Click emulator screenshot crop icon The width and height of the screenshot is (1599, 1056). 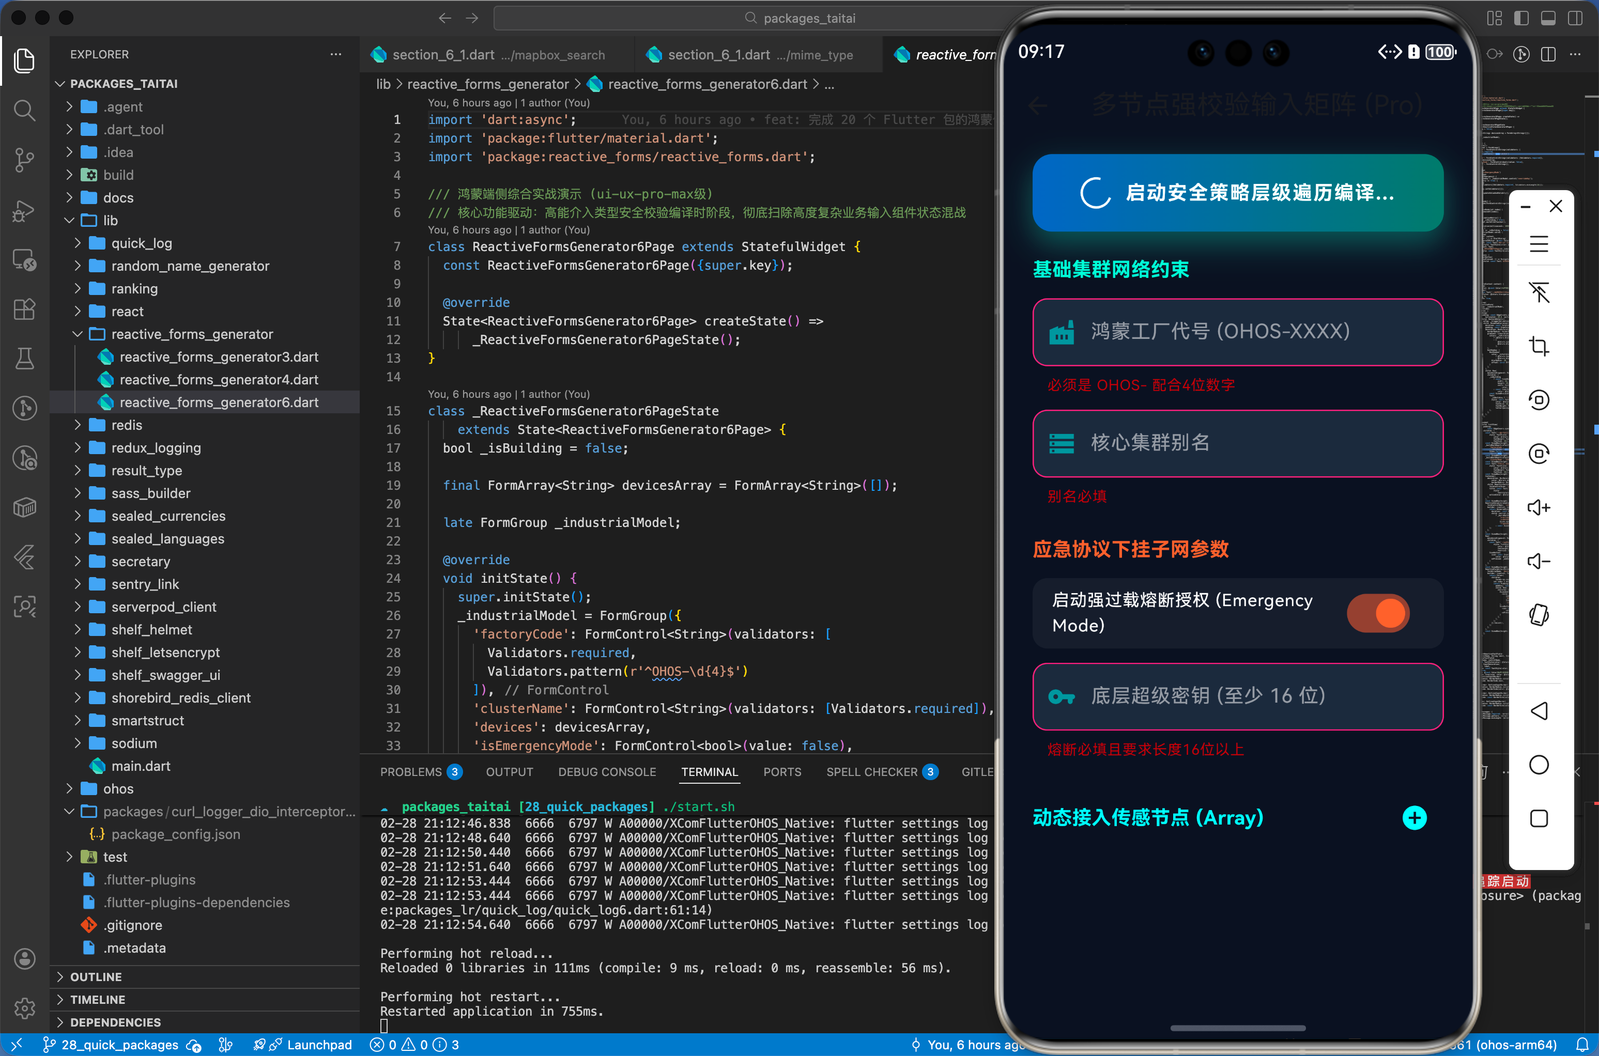[x=1539, y=346]
